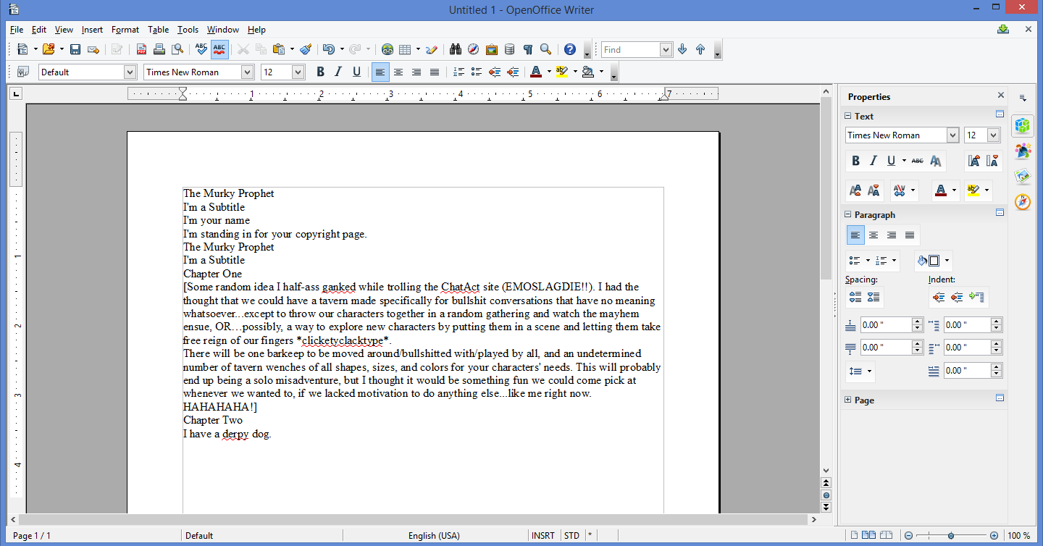Open Text panel More Options

[x=1000, y=114]
